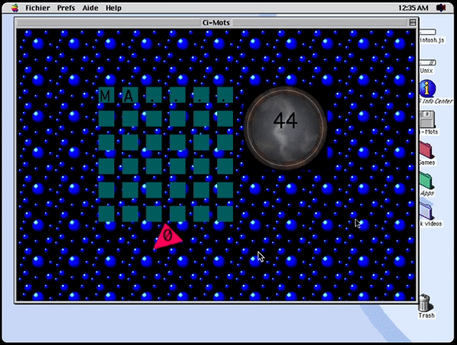The image size is (457, 345).
Task: Open the Aide menu
Action: pos(90,8)
